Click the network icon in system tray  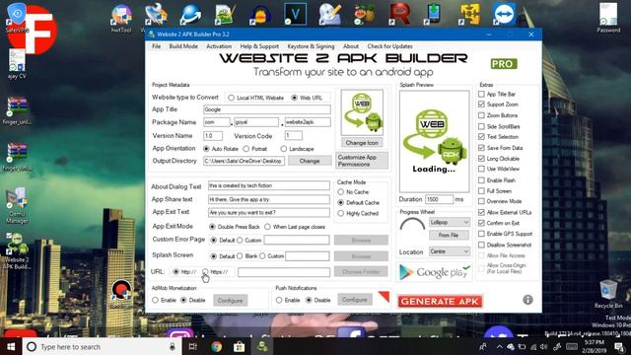[x=533, y=346]
